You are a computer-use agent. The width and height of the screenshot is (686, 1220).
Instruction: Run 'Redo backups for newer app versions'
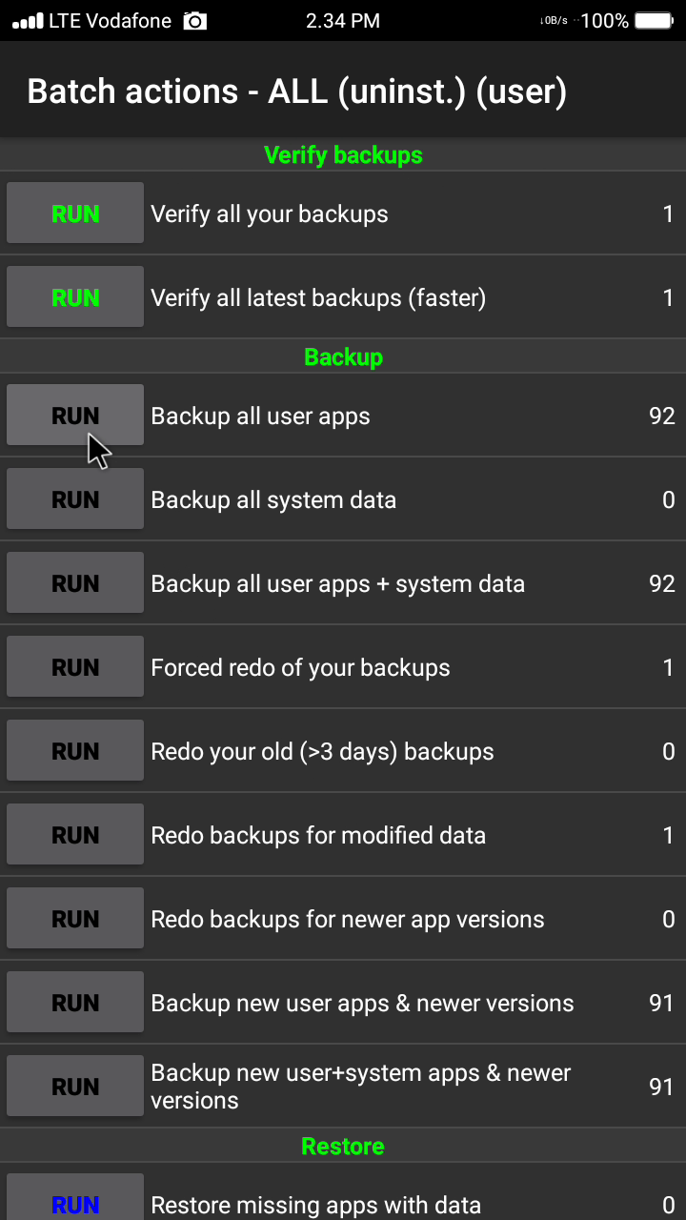75,920
